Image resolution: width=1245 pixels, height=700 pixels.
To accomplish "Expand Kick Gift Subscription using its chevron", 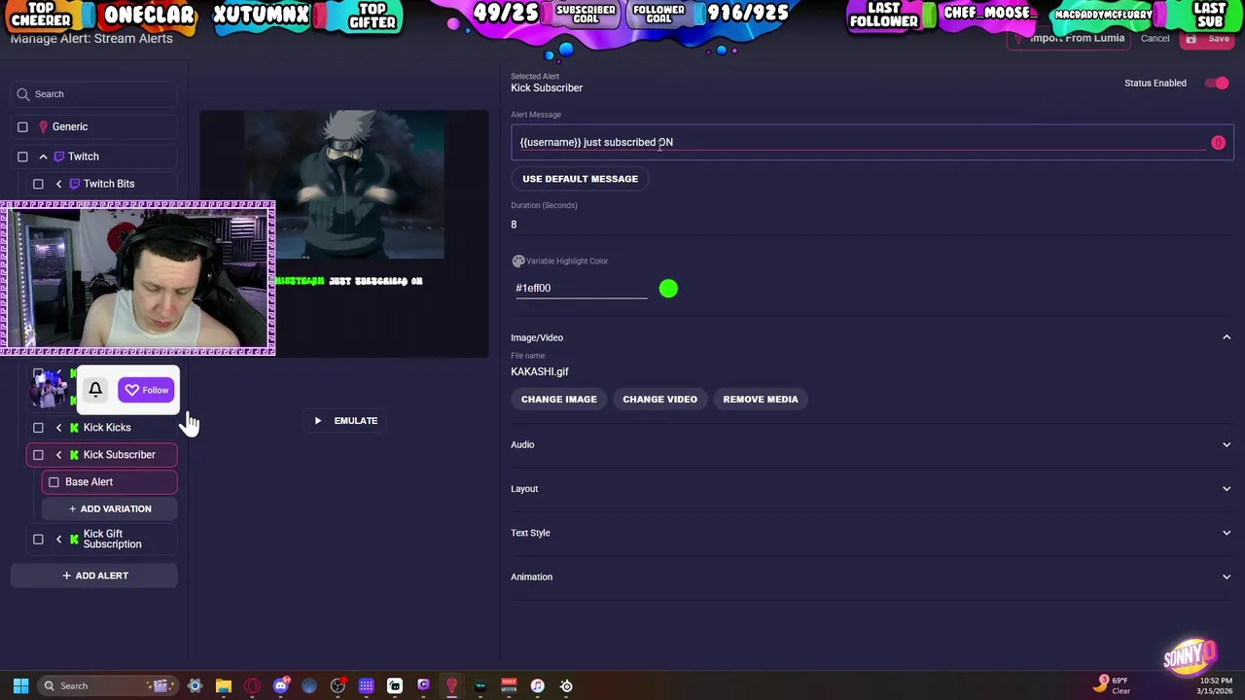I will coord(58,540).
